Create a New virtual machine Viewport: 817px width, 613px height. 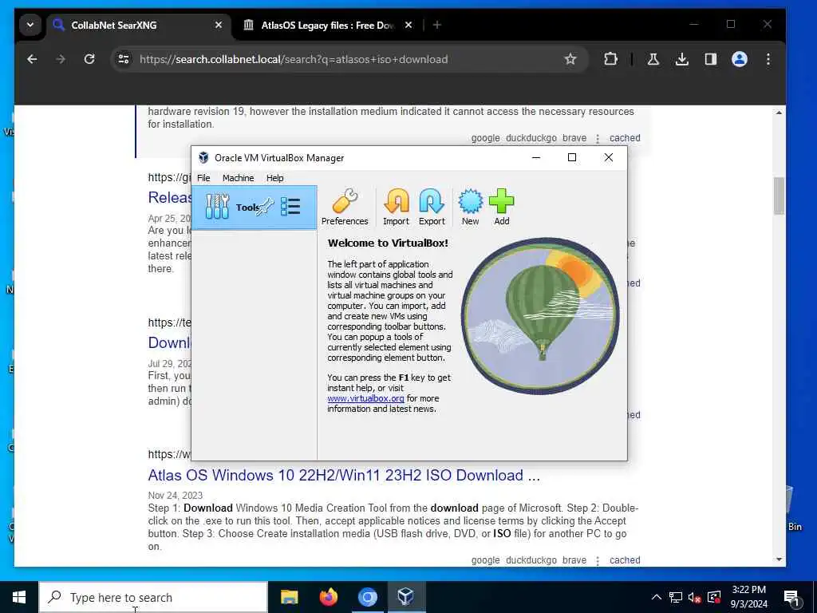click(470, 207)
